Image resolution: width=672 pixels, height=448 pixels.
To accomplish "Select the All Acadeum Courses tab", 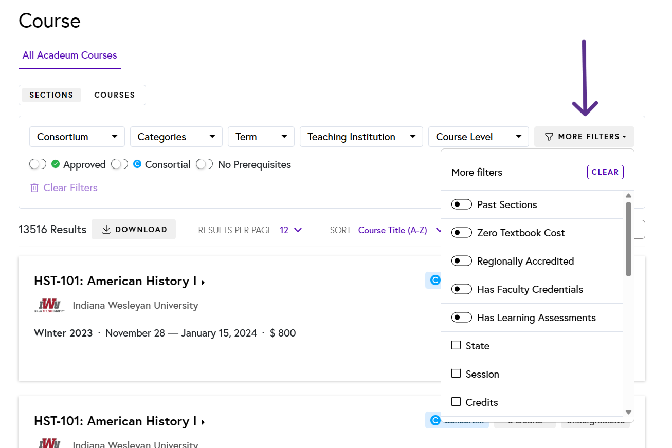I will pos(69,55).
